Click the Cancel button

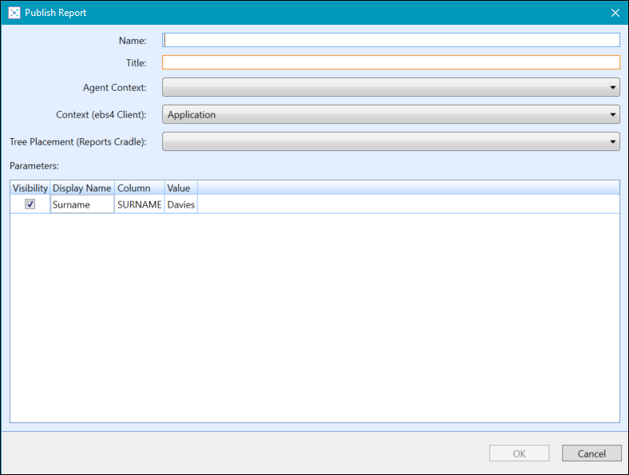click(x=591, y=453)
